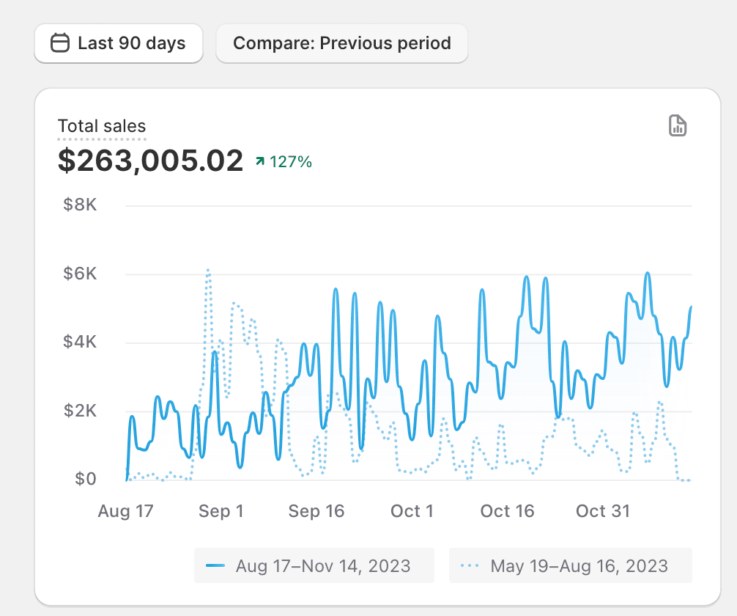Click the $0 y-axis label
Screen dimensions: 737x616
point(85,480)
